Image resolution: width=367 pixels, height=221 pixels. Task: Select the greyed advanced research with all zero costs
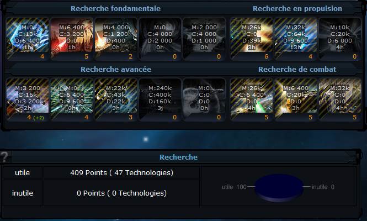pos(204,99)
